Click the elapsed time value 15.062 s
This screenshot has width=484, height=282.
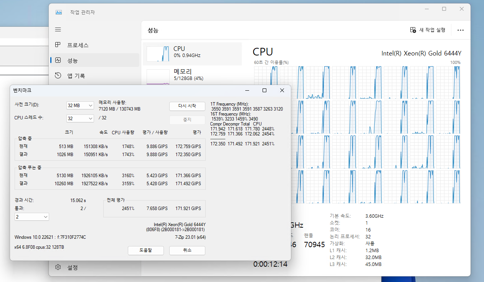coord(78,200)
